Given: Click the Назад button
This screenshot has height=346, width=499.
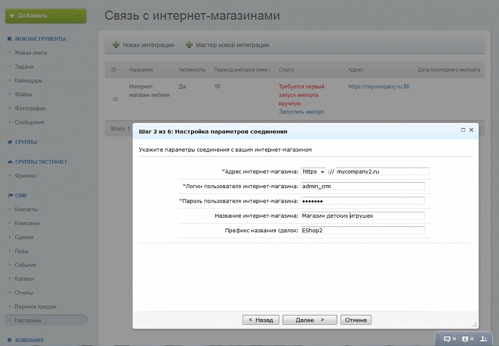Looking at the screenshot, I should point(261,320).
